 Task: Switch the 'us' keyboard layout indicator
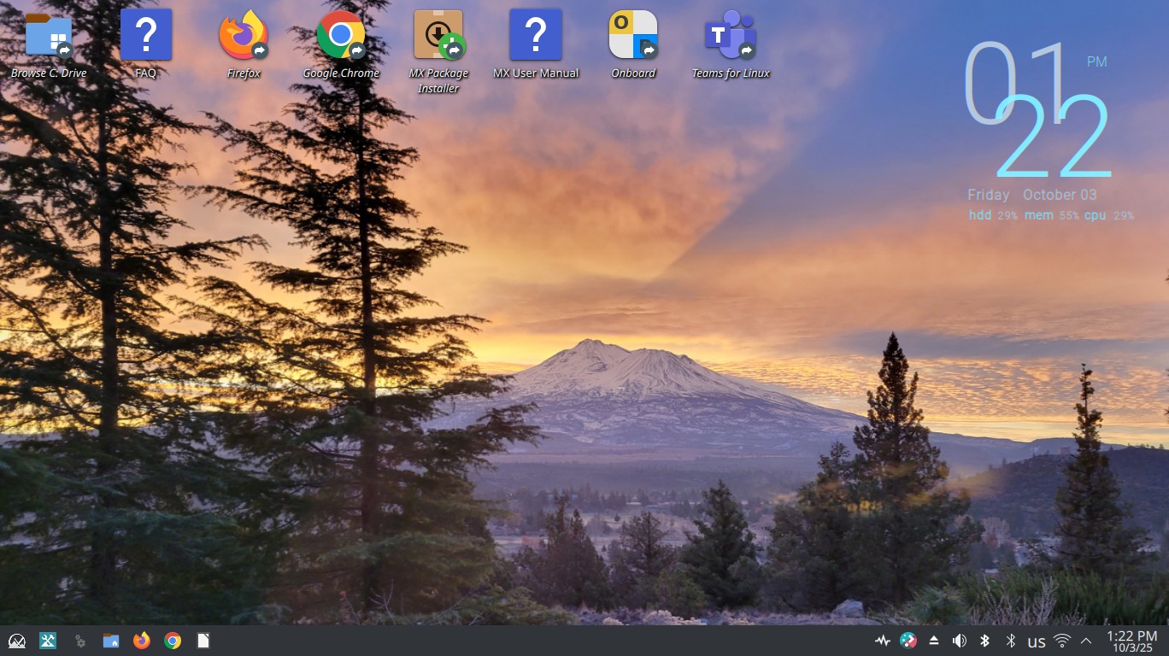point(1037,641)
